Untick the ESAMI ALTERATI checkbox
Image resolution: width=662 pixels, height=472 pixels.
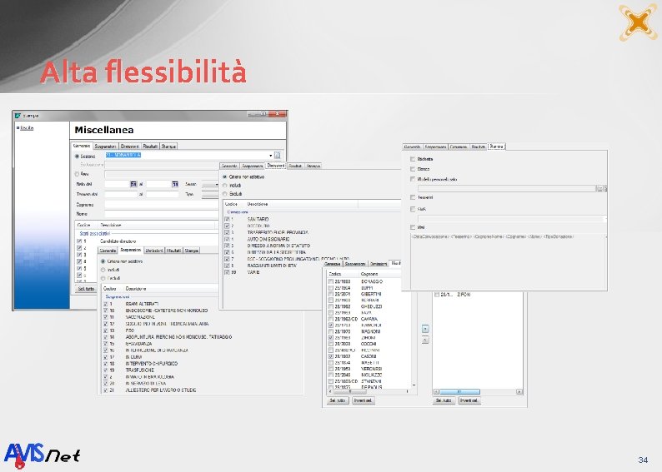pyautogui.click(x=106, y=304)
